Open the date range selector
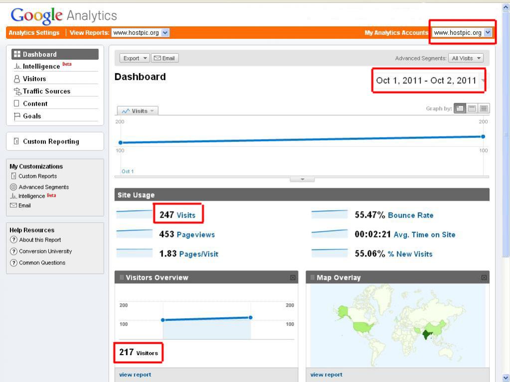The image size is (510, 382). point(429,80)
